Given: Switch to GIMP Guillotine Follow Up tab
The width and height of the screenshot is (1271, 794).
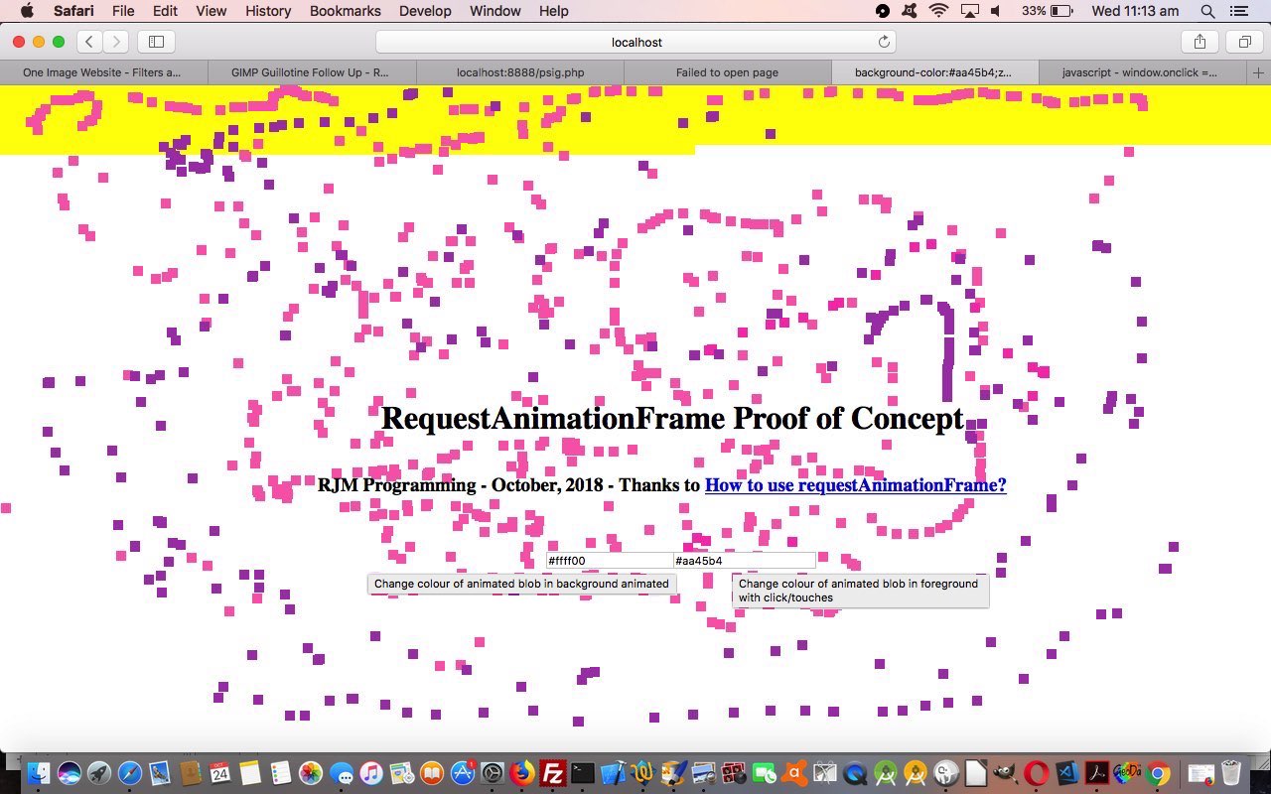Looking at the screenshot, I should coord(312,72).
